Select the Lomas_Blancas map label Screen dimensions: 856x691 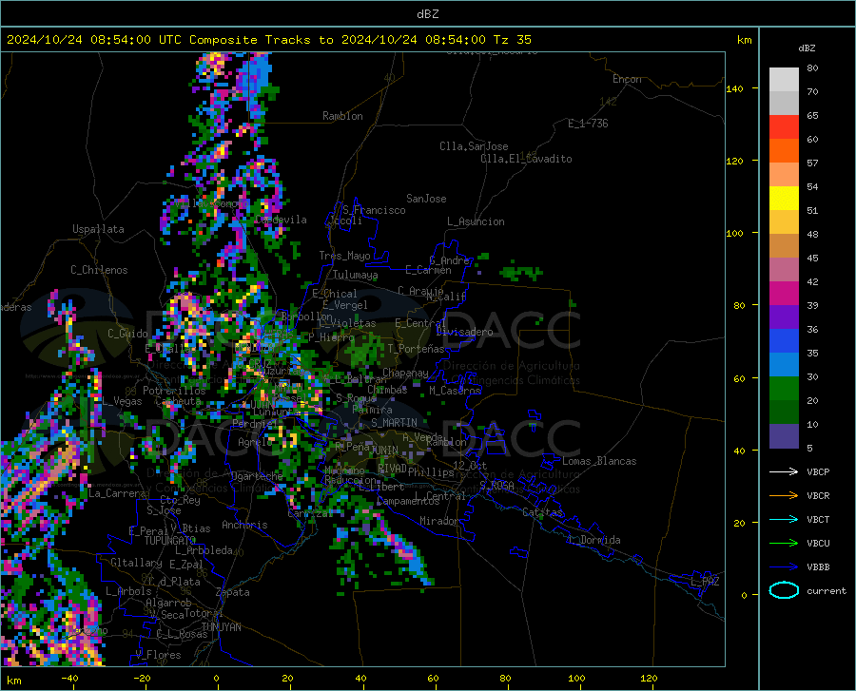(x=599, y=461)
